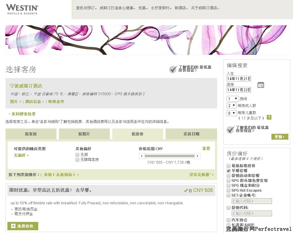This screenshot has width=293, height=233.
Task: Open the 威斯汀打造身心健康 menu
Action: pos(117,8)
